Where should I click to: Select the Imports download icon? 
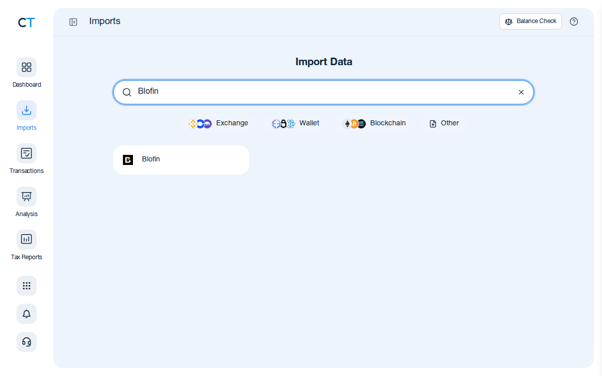tap(27, 110)
